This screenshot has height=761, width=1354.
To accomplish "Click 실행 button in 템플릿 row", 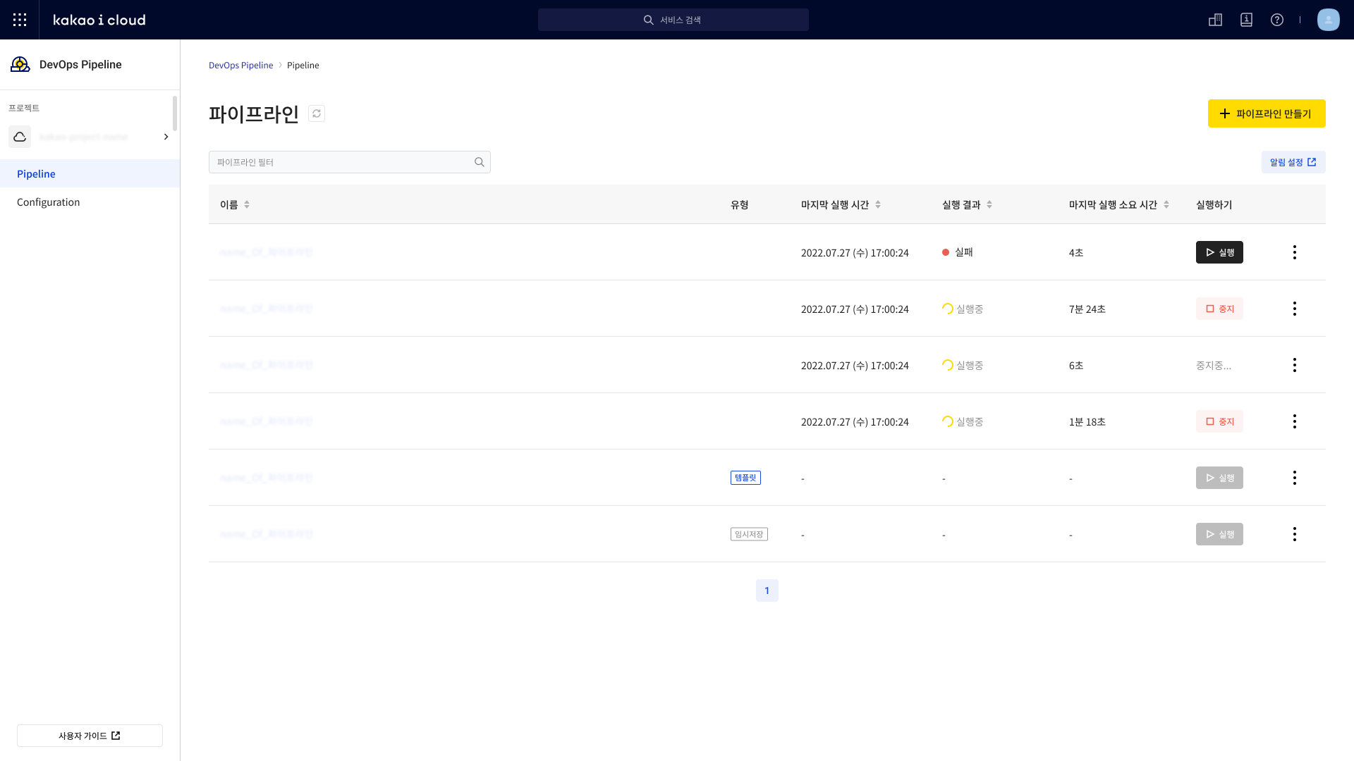I will coord(1219,478).
